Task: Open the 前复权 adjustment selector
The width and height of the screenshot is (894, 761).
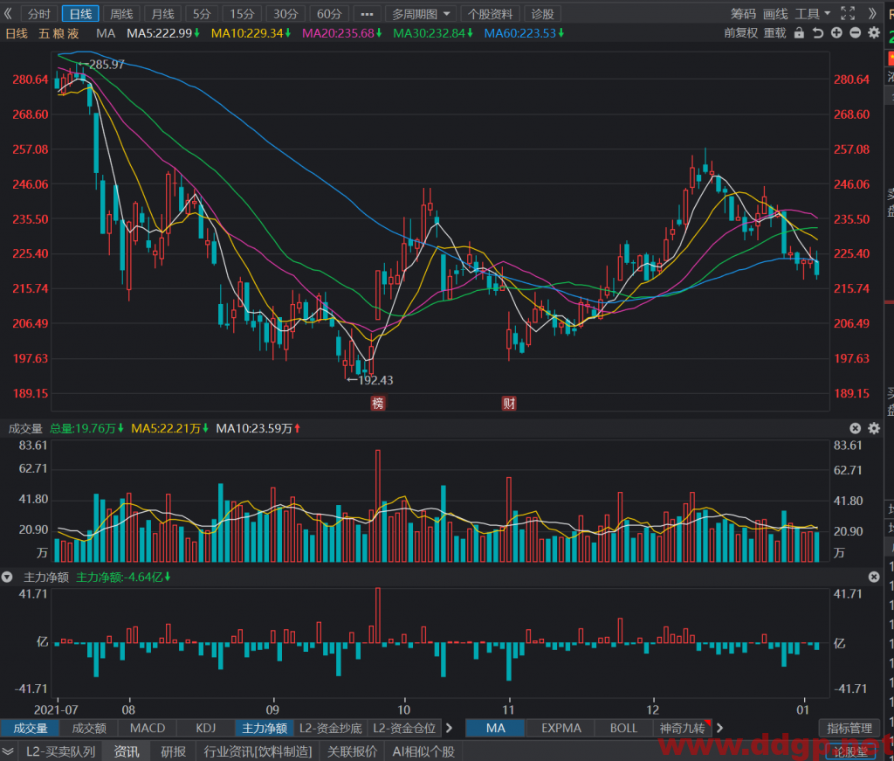Action: (x=741, y=33)
